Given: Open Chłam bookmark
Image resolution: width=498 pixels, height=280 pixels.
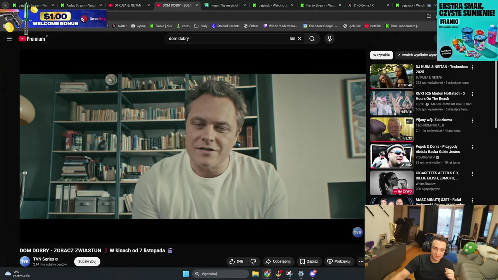Looking at the screenshot, I should [251, 26].
